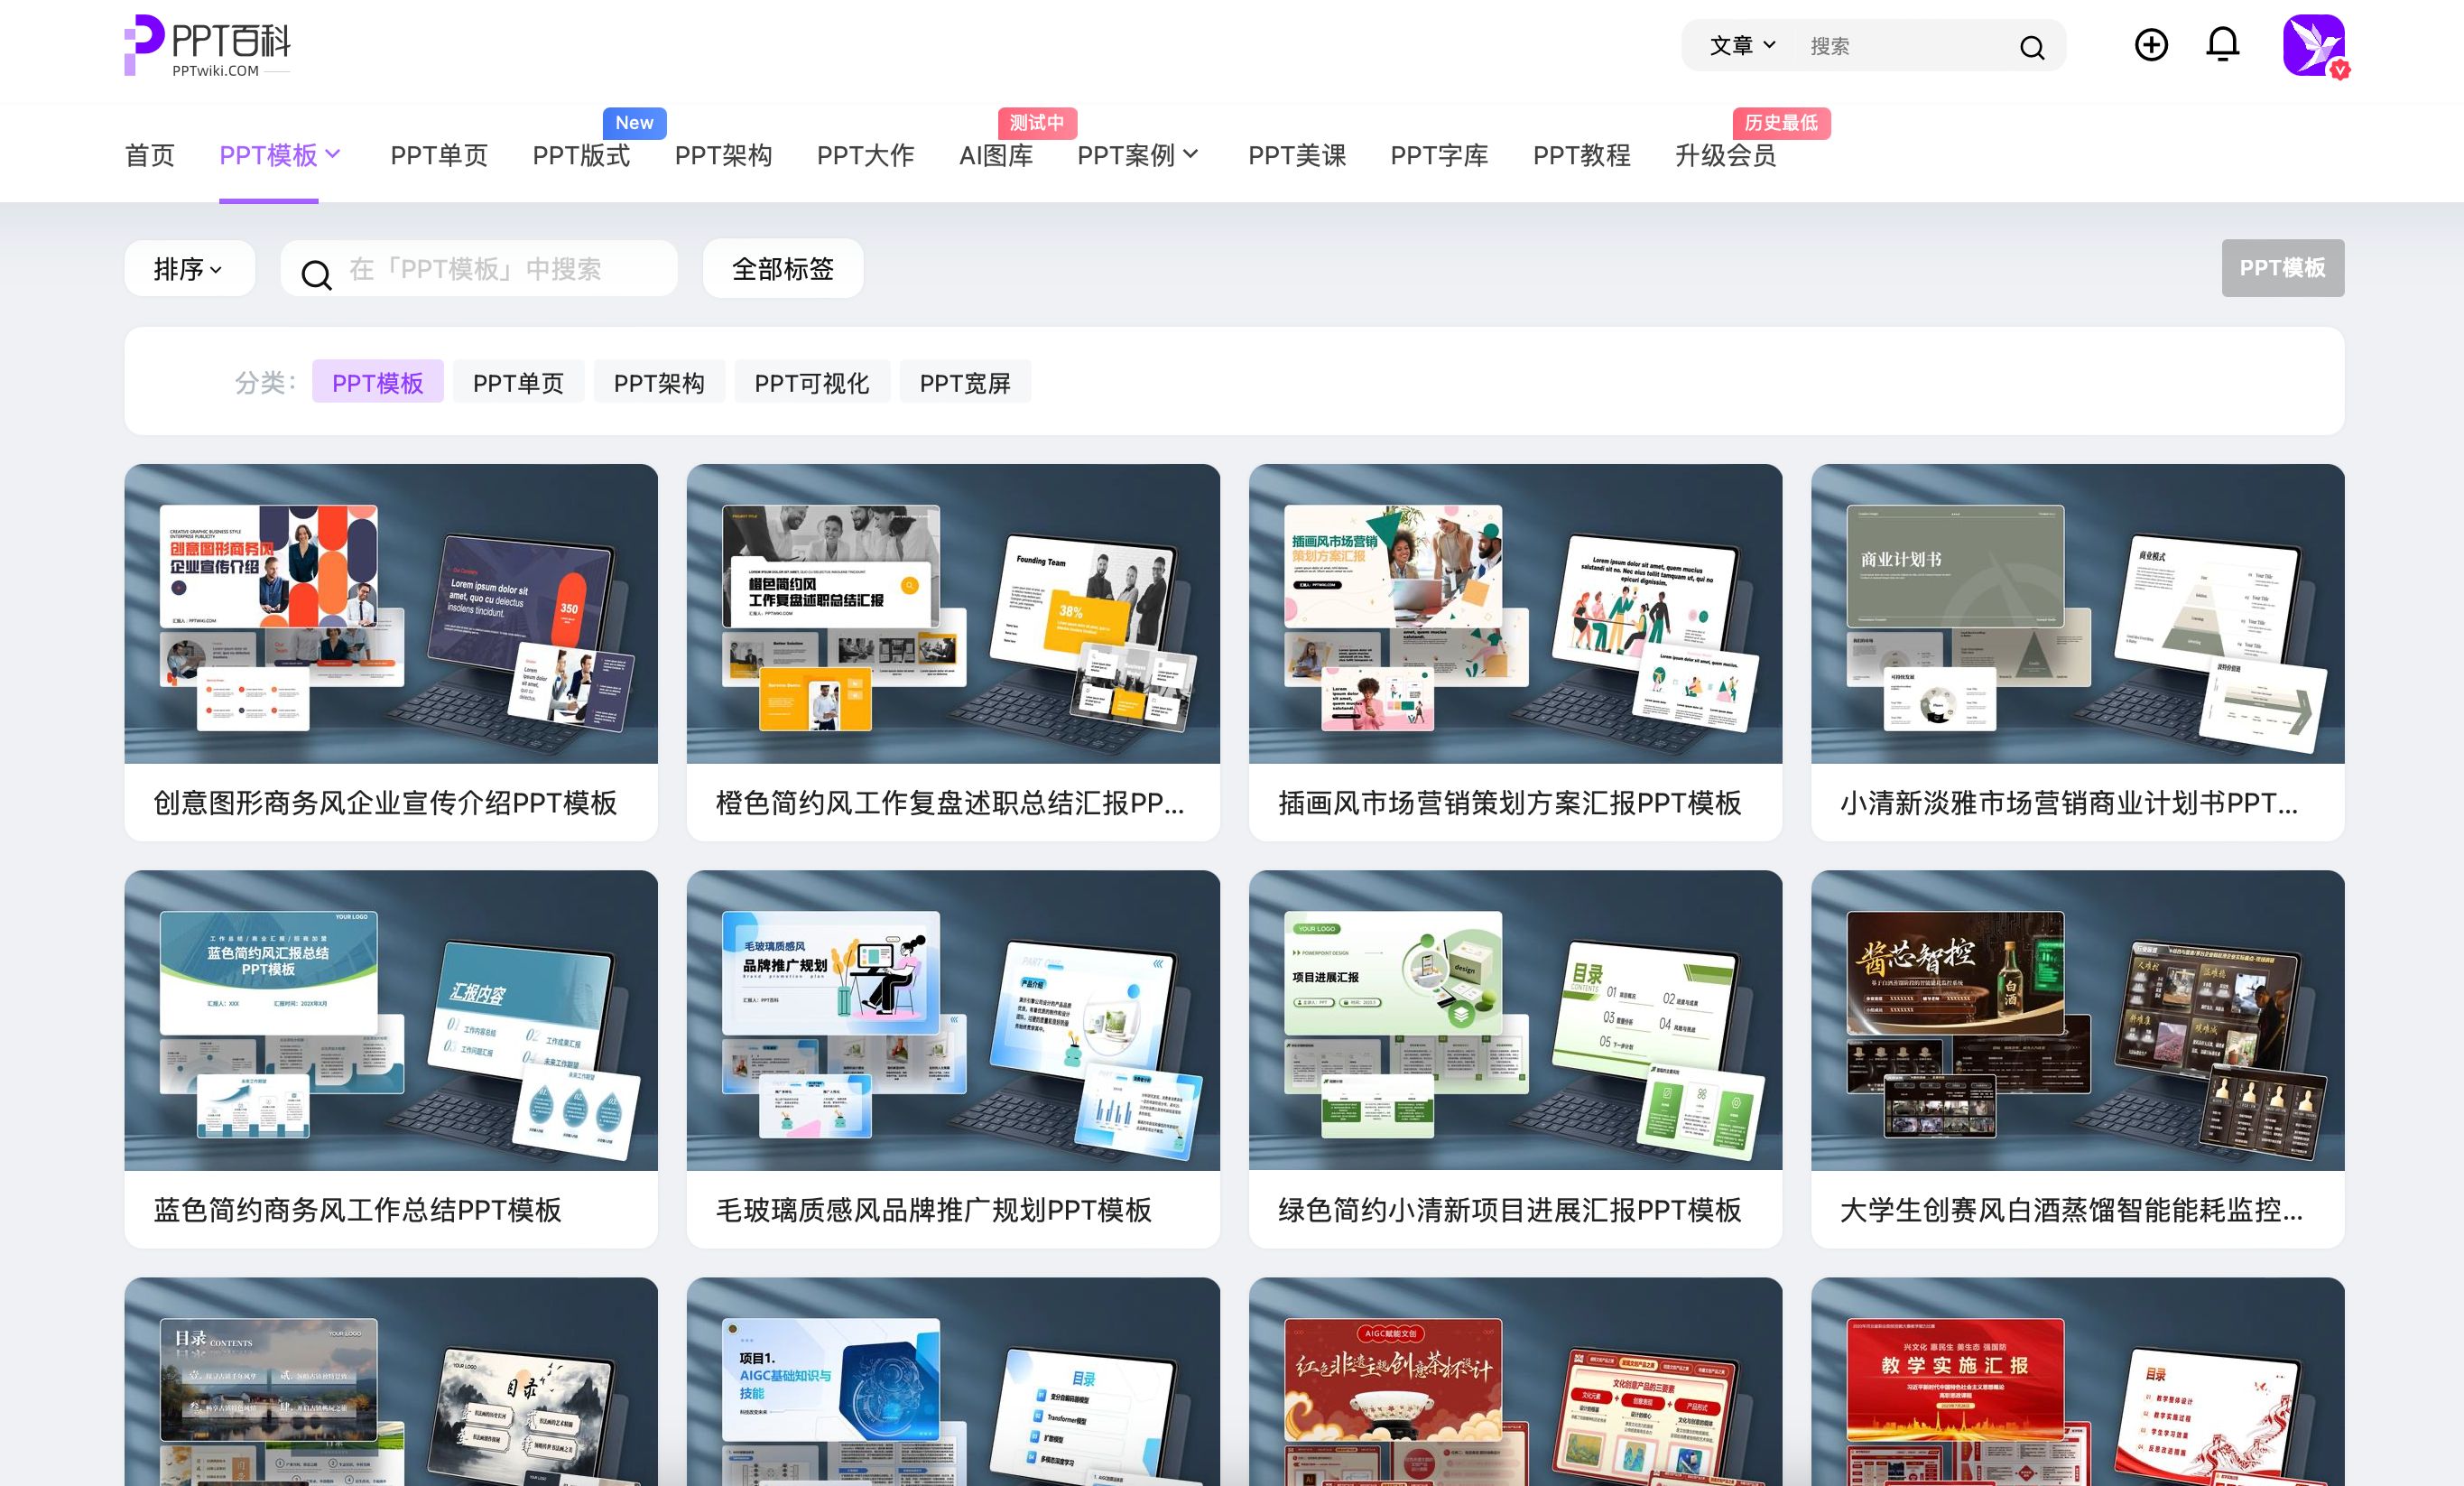2464x1486 pixels.
Task: Click the New badge above PPT版式
Action: click(634, 123)
